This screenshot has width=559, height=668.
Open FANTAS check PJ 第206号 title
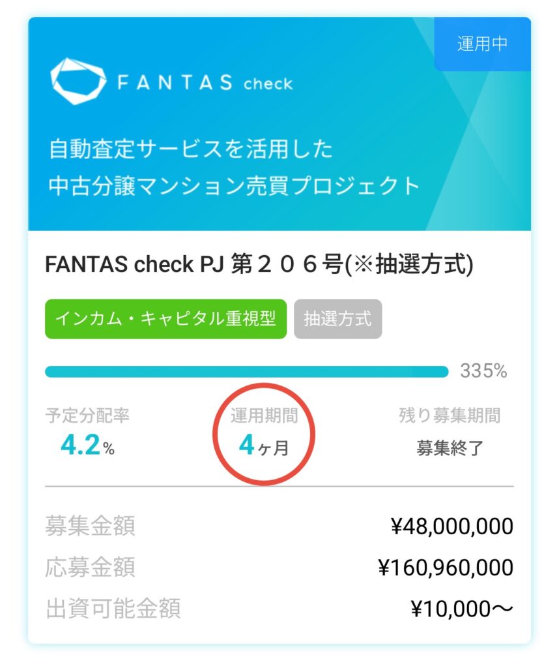(259, 265)
